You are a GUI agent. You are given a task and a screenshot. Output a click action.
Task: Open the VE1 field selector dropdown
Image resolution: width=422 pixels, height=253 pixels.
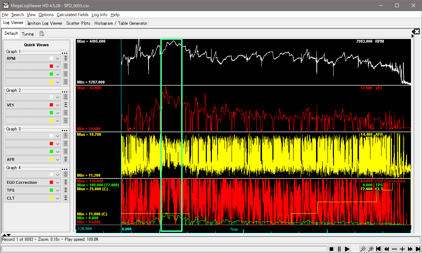point(57,105)
